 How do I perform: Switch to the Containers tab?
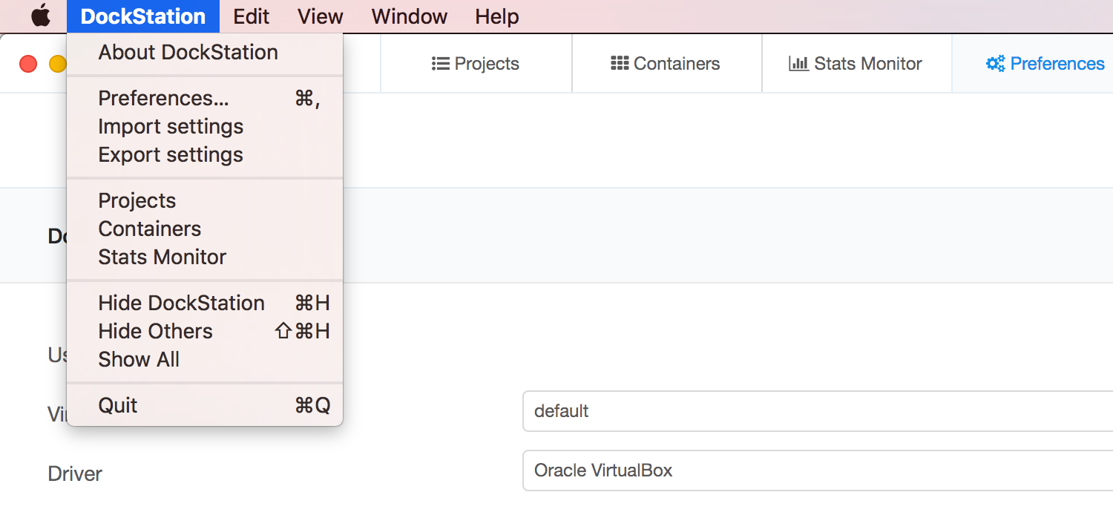click(x=666, y=64)
